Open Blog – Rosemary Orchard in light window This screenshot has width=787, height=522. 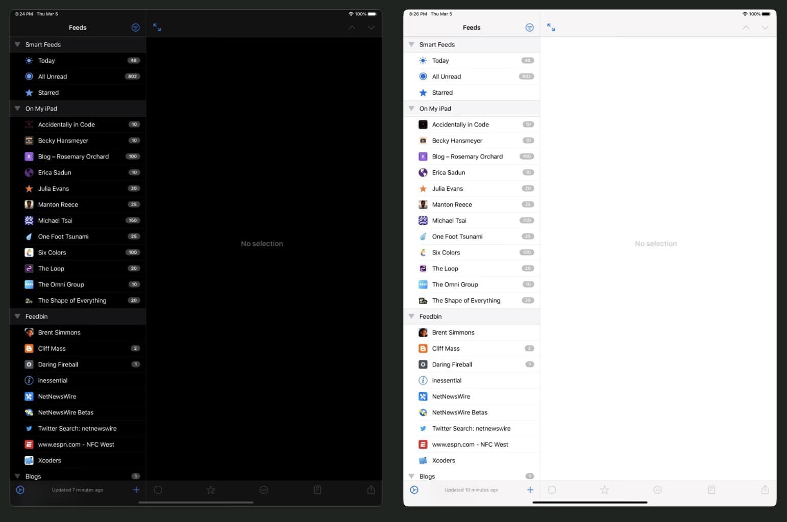pos(472,156)
